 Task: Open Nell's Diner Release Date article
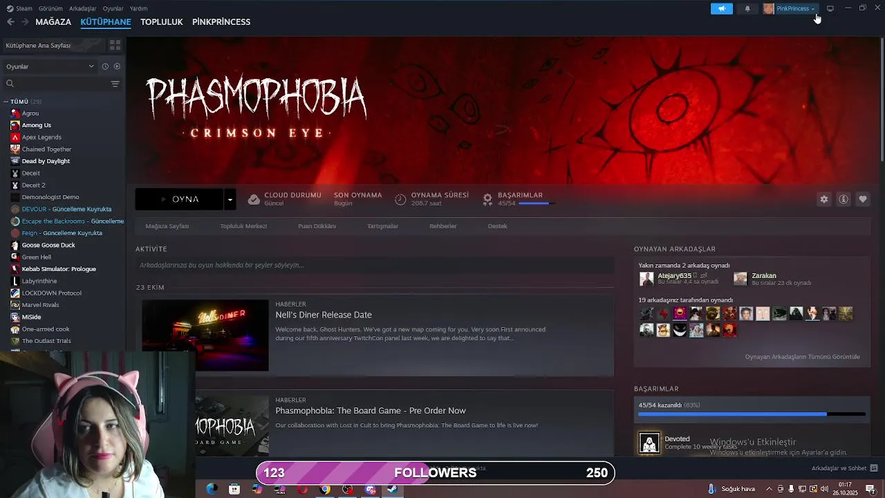[324, 315]
